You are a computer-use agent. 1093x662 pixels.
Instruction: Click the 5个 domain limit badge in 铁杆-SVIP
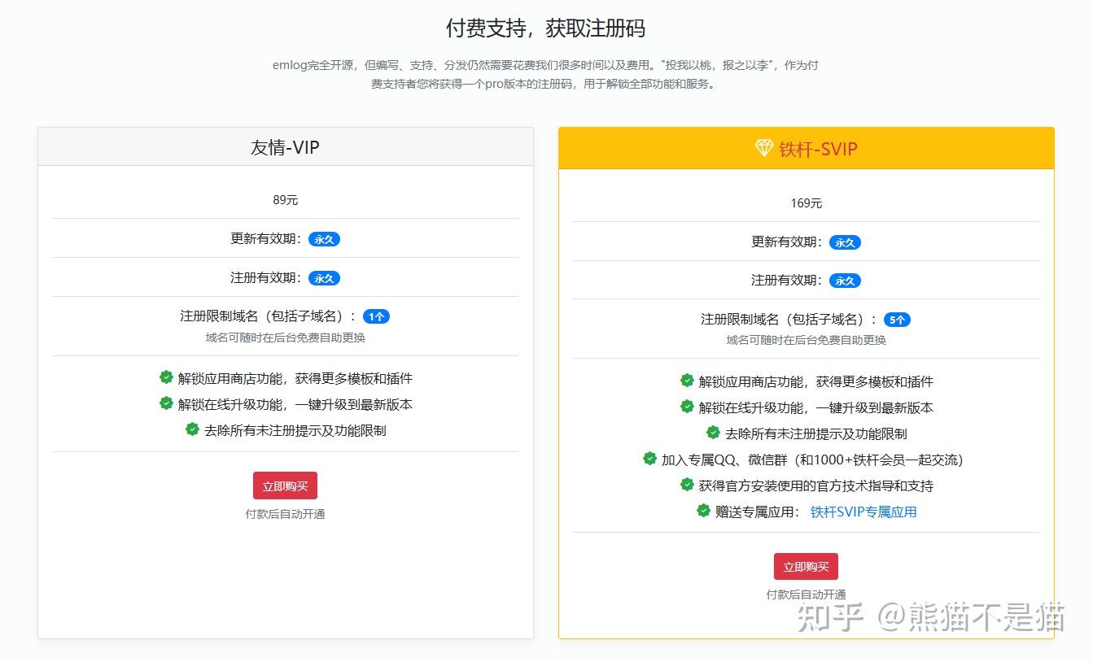pyautogui.click(x=897, y=320)
